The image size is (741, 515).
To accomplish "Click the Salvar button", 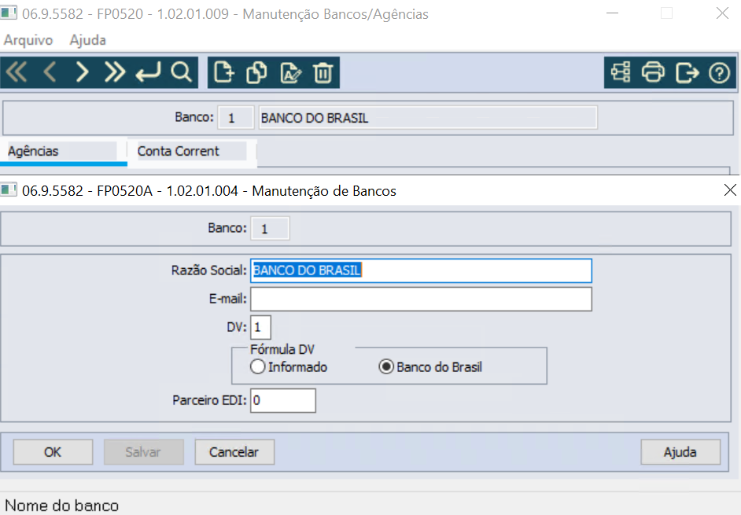I will click(x=143, y=452).
